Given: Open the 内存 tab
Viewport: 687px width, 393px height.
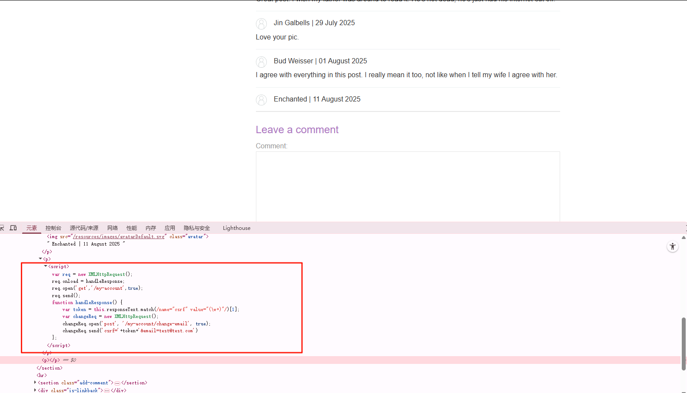Looking at the screenshot, I should pyautogui.click(x=151, y=228).
